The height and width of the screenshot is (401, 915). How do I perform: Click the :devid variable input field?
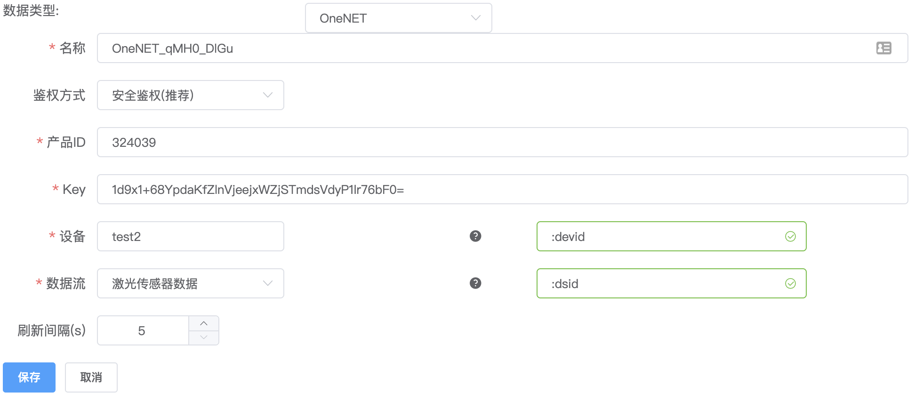coord(672,236)
